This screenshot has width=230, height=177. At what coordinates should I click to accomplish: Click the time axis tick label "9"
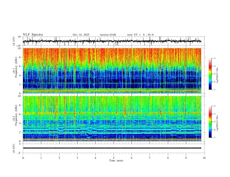point(186,158)
